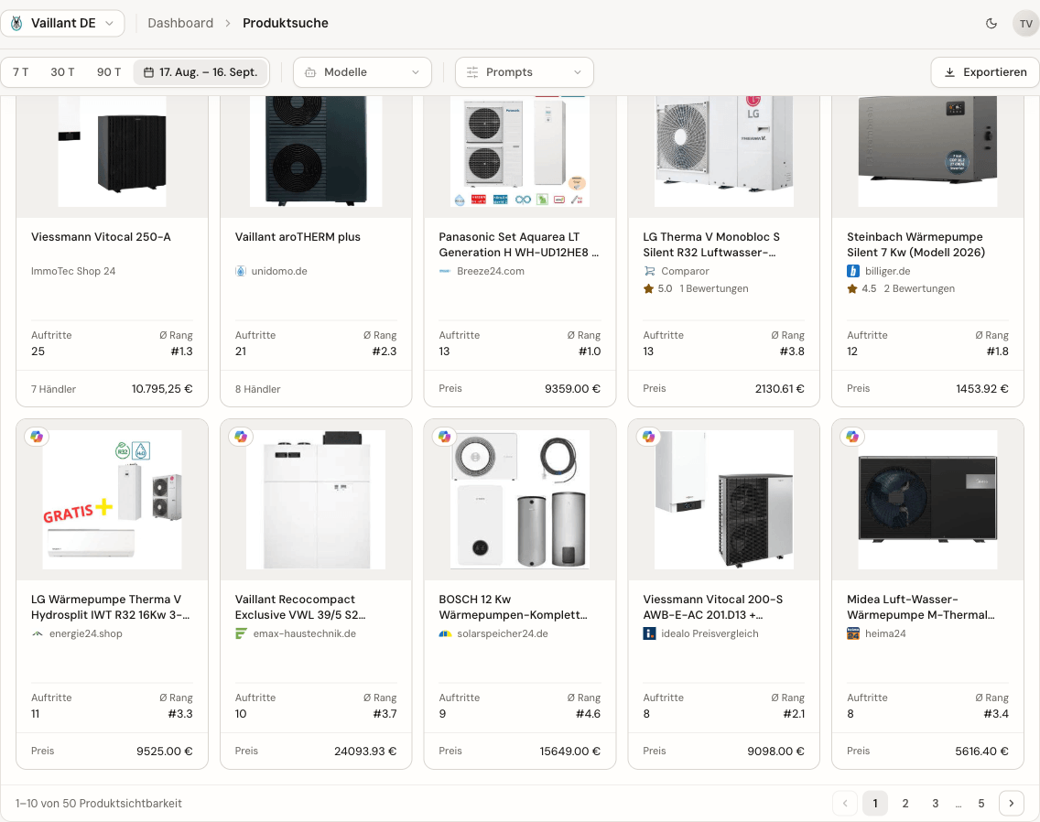Click the idealo Preisvergleich merchant icon

click(x=649, y=633)
